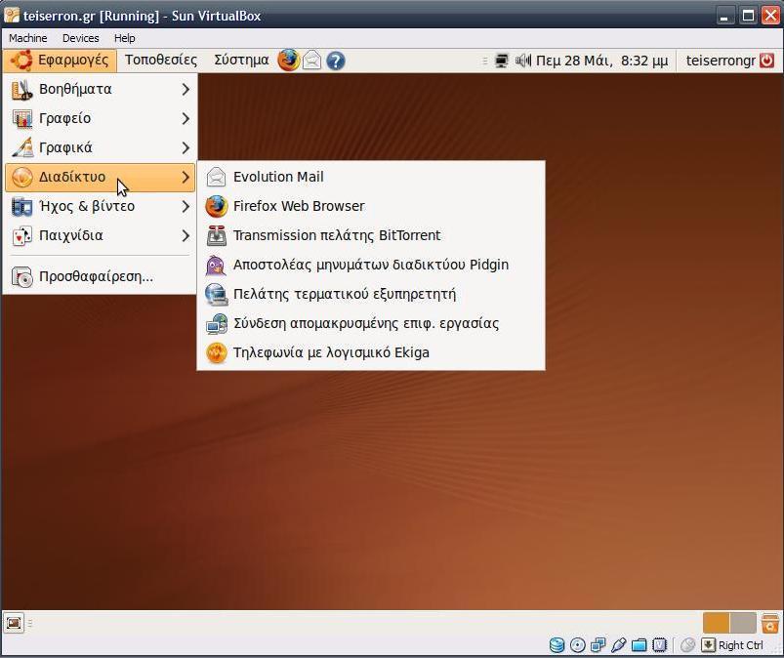Click the Ήχος & βίντεο film icon
This screenshot has width=784, height=658.
[x=22, y=207]
